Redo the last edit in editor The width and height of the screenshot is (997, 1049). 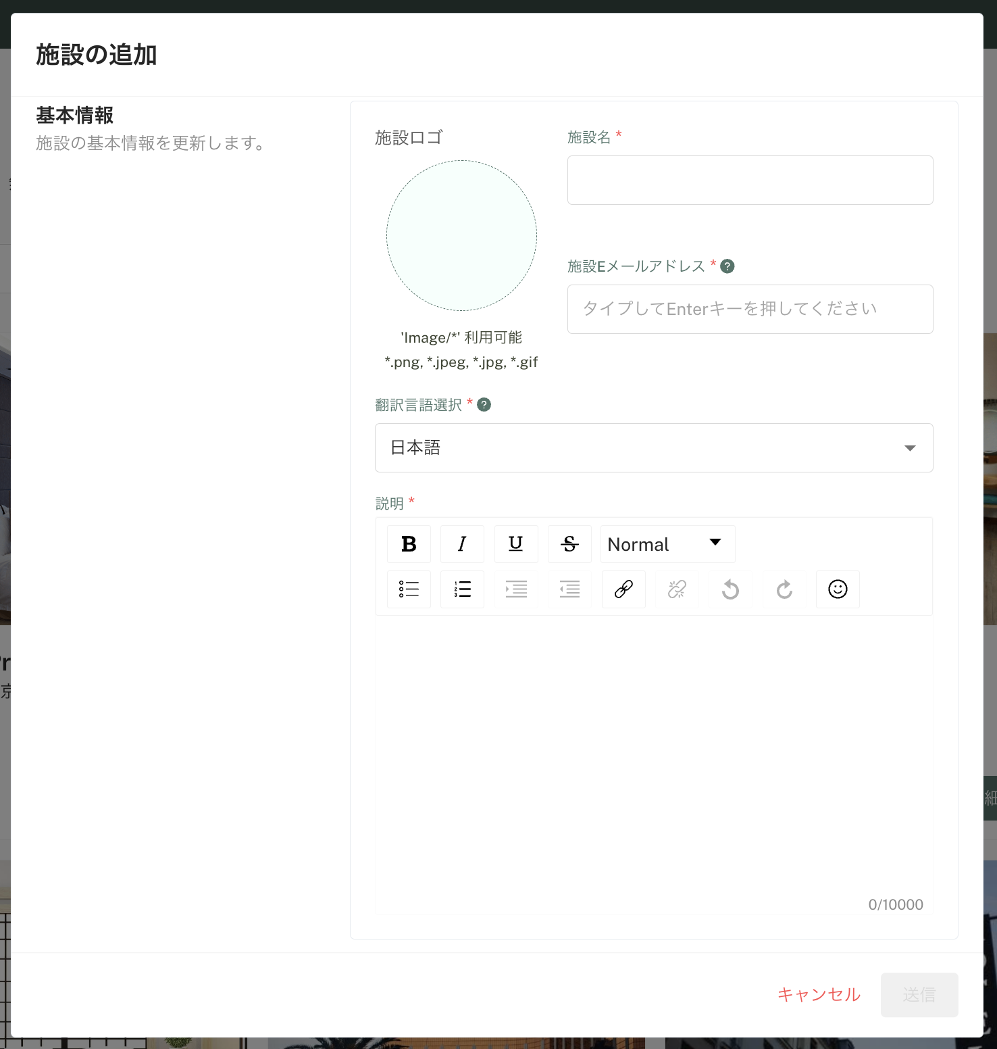784,589
